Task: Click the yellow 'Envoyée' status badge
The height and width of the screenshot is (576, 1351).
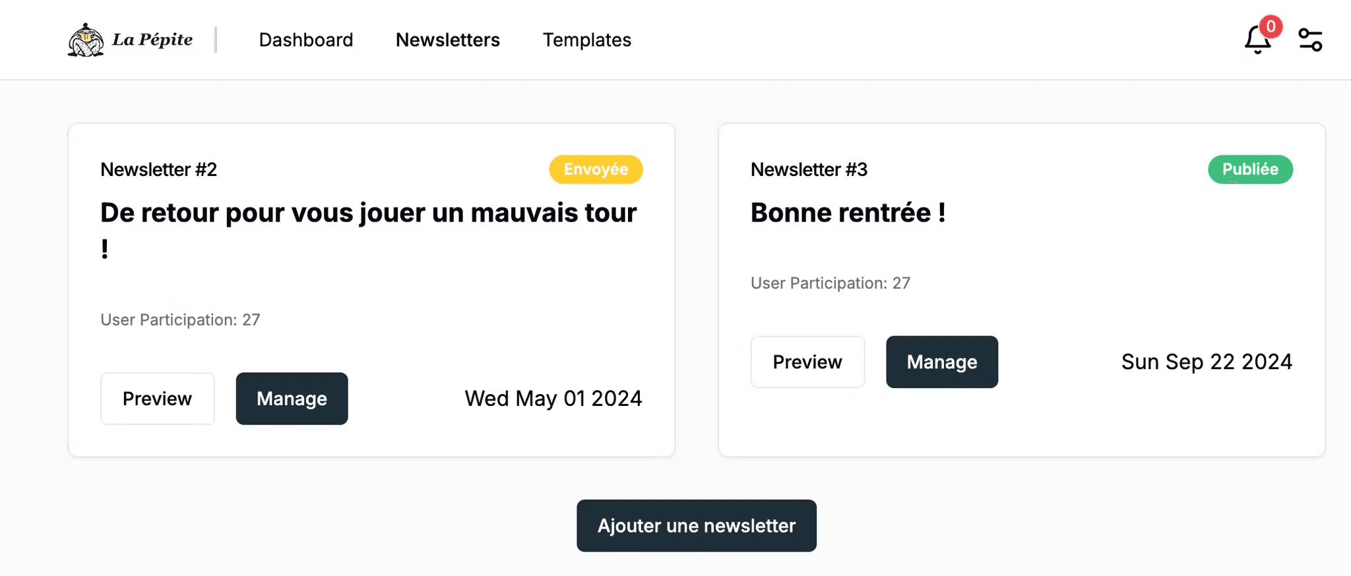Action: pyautogui.click(x=595, y=169)
